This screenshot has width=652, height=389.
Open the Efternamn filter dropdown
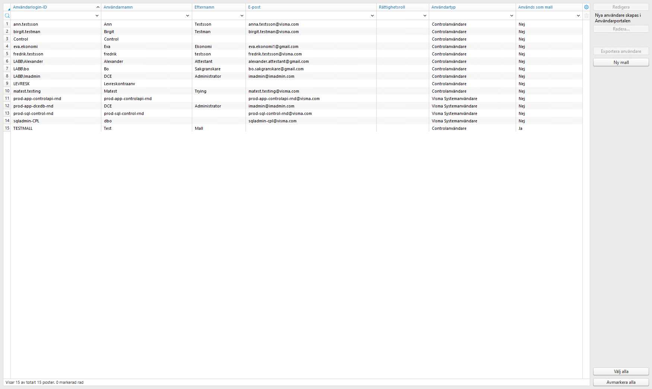pos(242,15)
